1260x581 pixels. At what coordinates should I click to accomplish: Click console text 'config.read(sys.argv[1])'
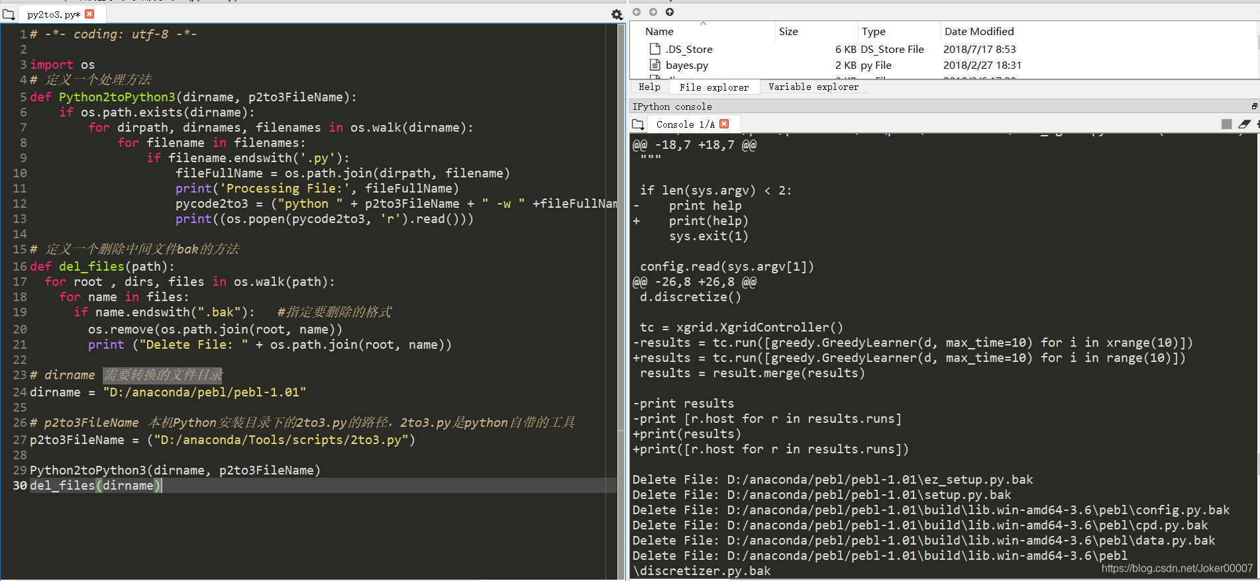point(727,266)
